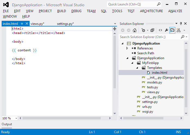Click the References node icon
190x135 pixels.
134,48
